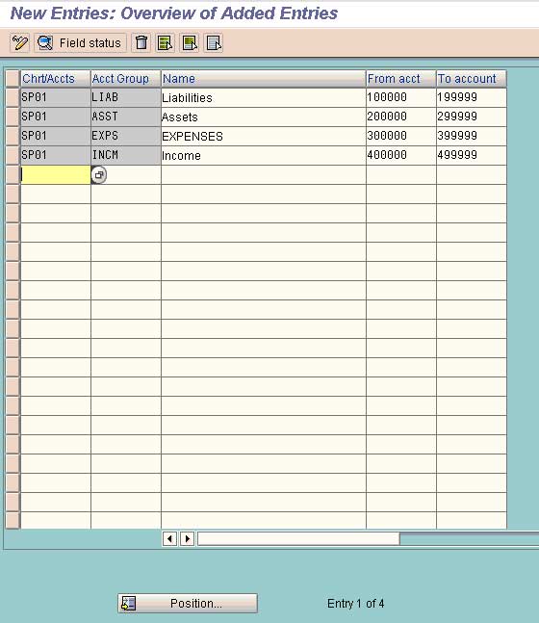Viewport: 539px width, 623px height.
Task: Click the display/change pencil icon
Action: [x=19, y=43]
